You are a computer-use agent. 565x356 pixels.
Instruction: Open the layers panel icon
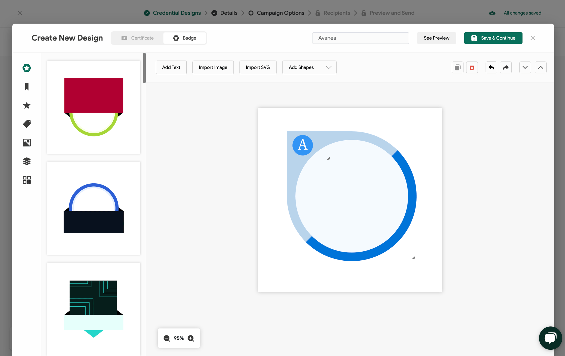(27, 161)
